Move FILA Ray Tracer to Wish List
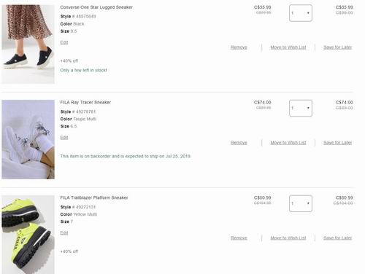 pos(288,143)
